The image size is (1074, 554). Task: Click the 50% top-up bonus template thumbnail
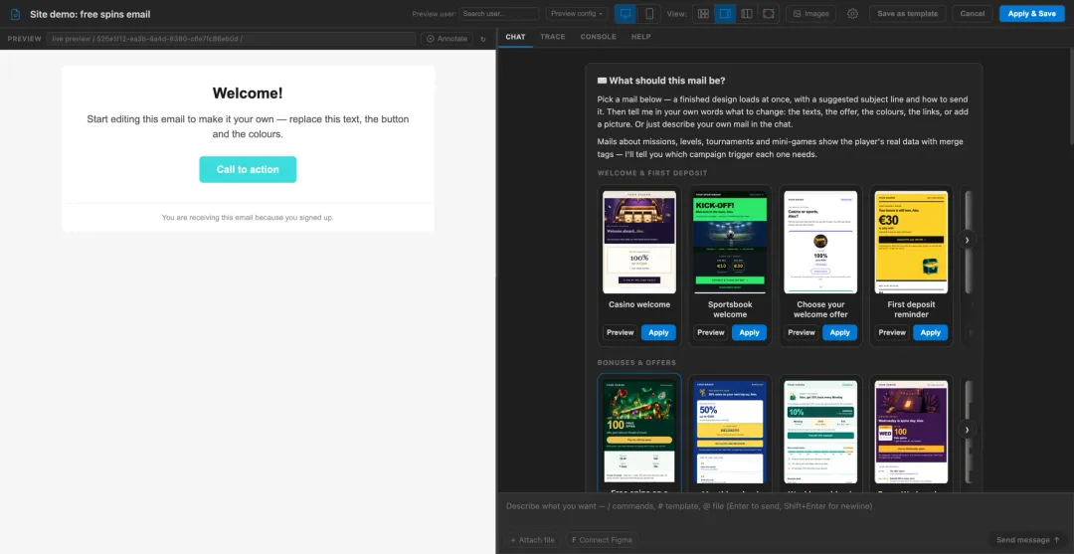(x=730, y=432)
